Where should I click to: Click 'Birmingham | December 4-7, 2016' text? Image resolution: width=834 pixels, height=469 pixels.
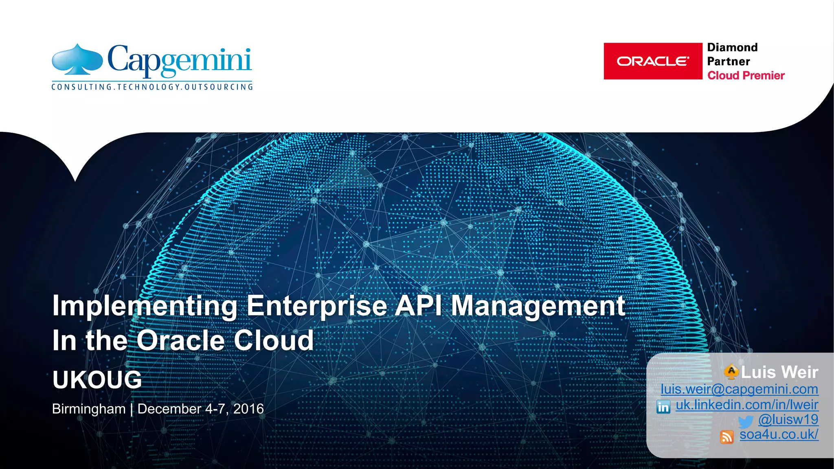158,409
